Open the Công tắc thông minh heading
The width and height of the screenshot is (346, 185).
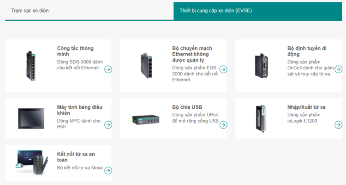click(75, 51)
